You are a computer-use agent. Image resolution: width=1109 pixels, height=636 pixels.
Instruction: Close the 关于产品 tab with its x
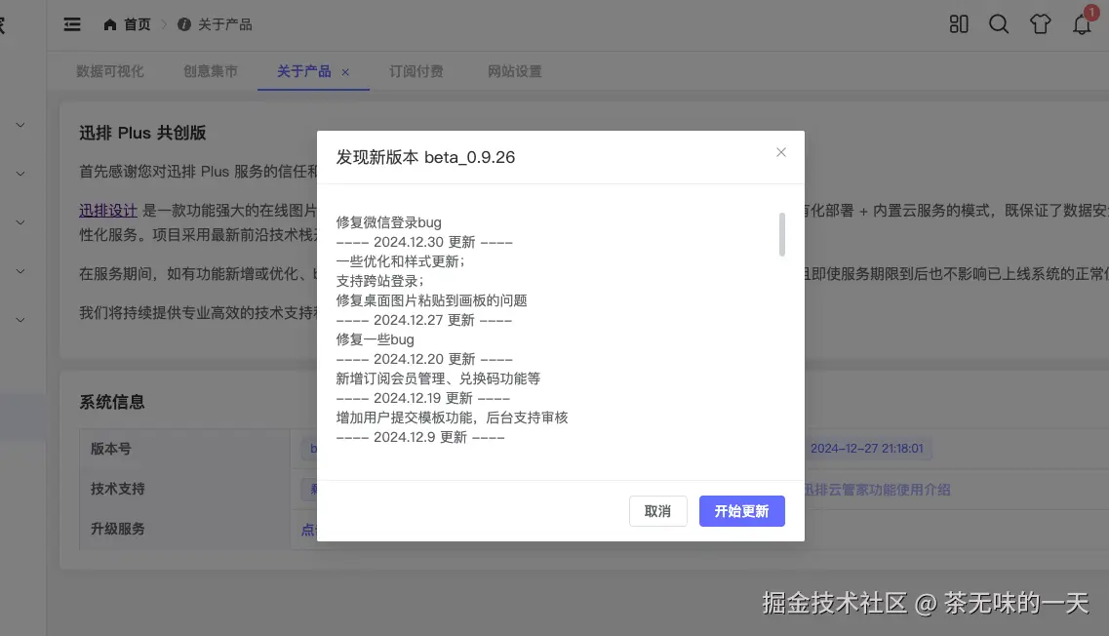345,72
